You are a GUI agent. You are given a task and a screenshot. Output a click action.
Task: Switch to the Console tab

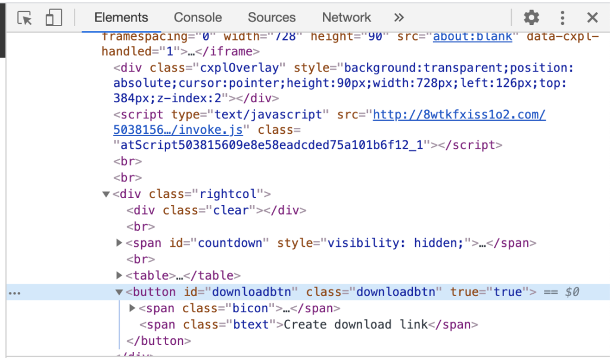point(198,17)
